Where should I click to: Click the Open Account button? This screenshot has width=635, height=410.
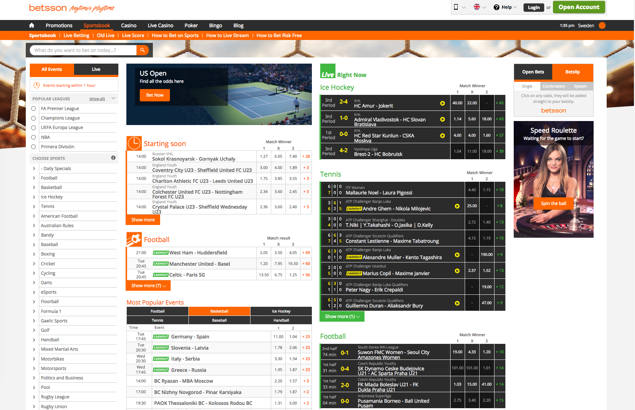[579, 7]
